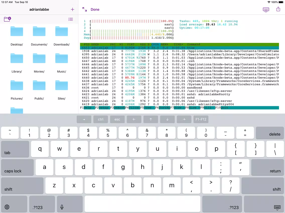The image size is (285, 213).
Task: Open htop Help in the function bar
Action: pyautogui.click(x=87, y=107)
